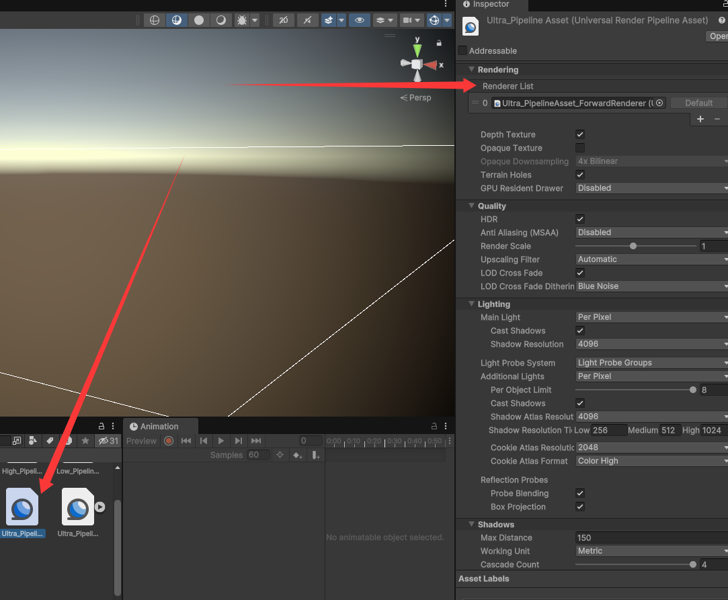Play the animation clip

coord(221,441)
